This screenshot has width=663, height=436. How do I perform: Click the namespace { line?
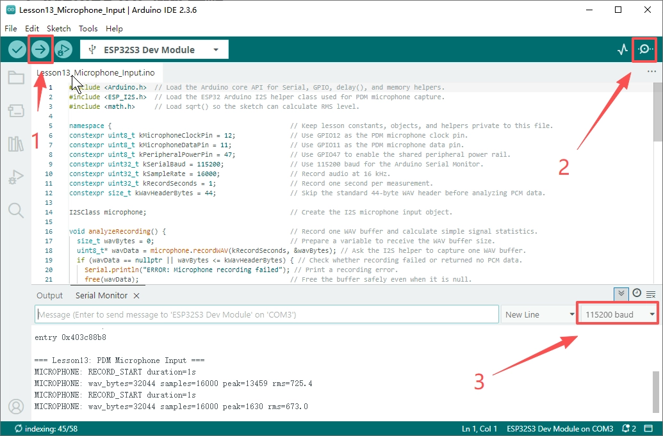(x=90, y=125)
